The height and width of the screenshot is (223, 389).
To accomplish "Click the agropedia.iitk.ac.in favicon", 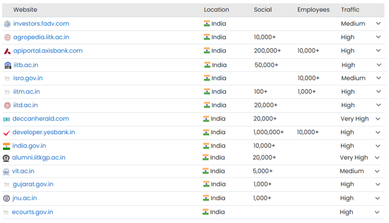I will [7, 38].
